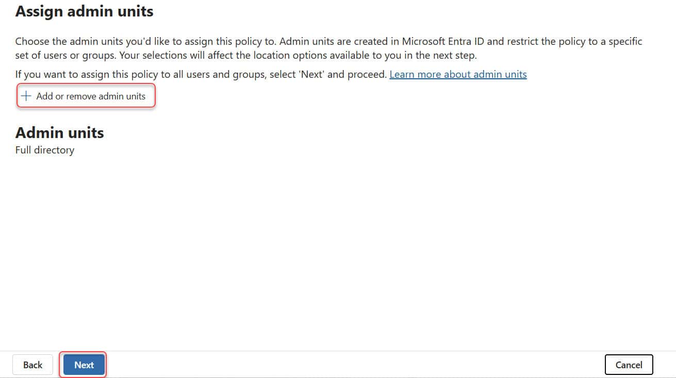
Task: Dismiss the page using the Cancel button
Action: click(629, 365)
